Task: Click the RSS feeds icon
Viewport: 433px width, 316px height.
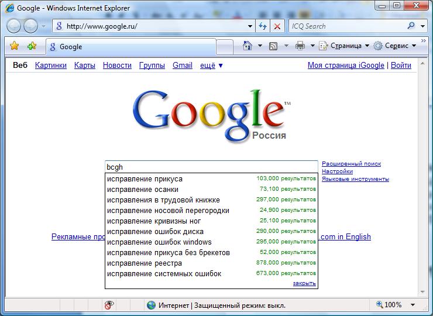Action: (273, 46)
